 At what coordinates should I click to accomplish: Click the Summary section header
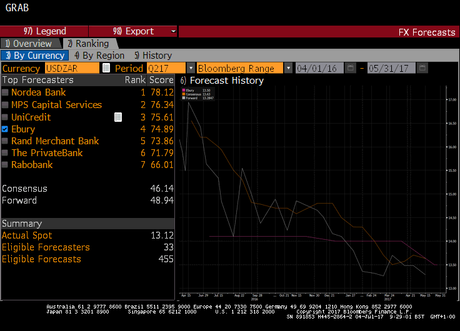click(x=87, y=224)
